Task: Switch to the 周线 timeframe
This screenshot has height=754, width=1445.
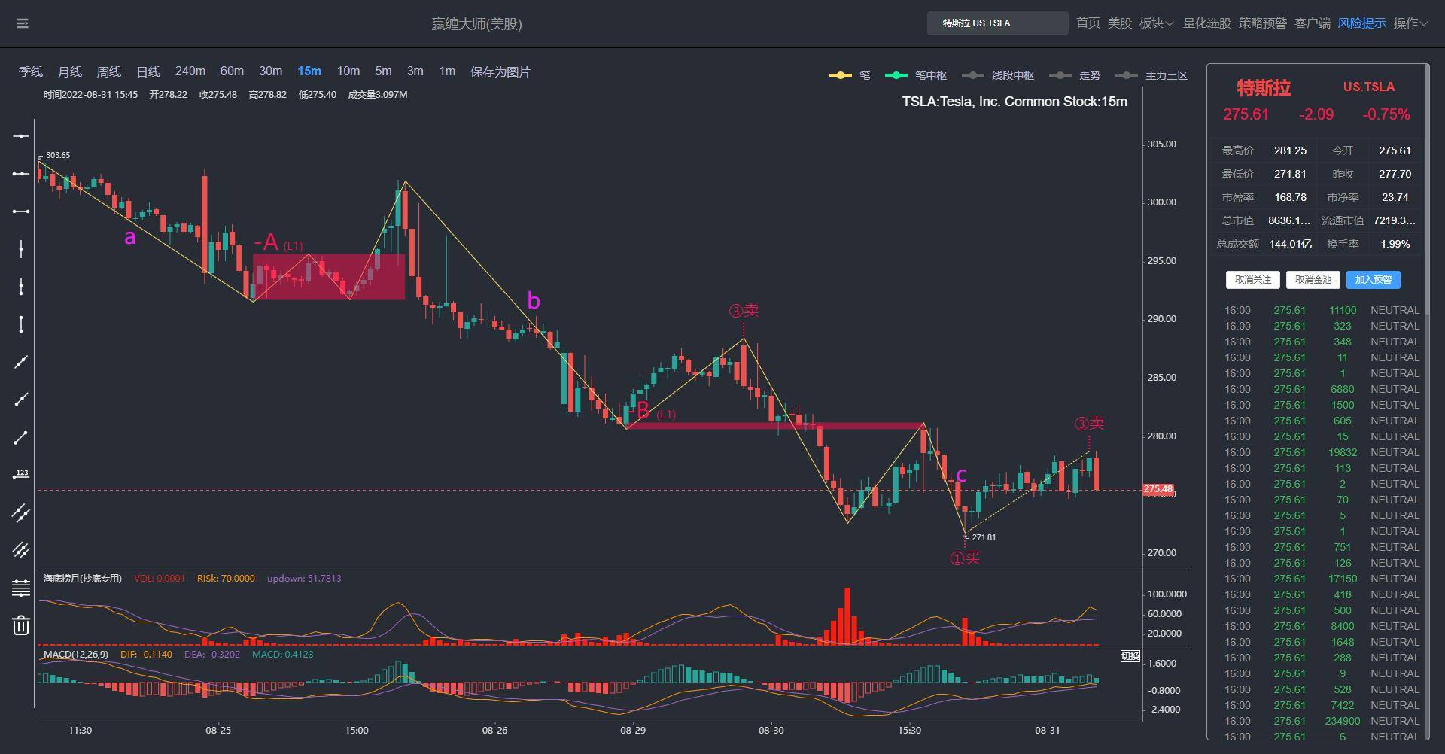Action: pos(109,71)
